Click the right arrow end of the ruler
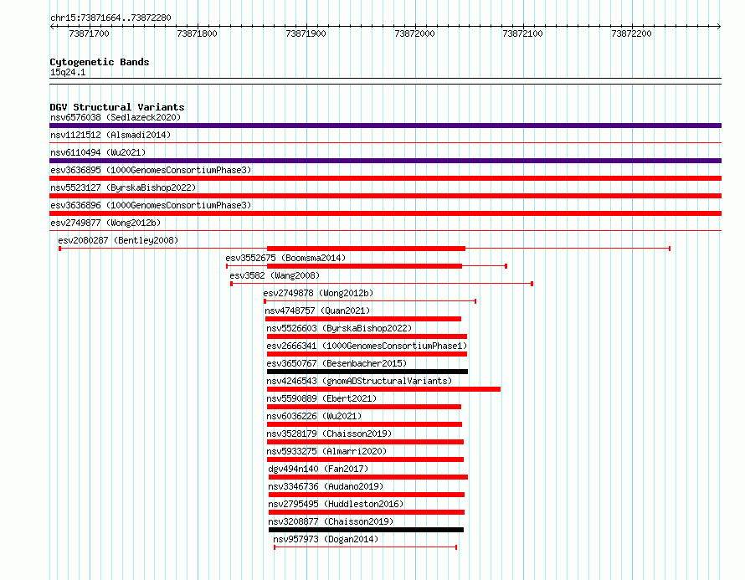Viewport: 745px width, 580px height. tap(719, 27)
